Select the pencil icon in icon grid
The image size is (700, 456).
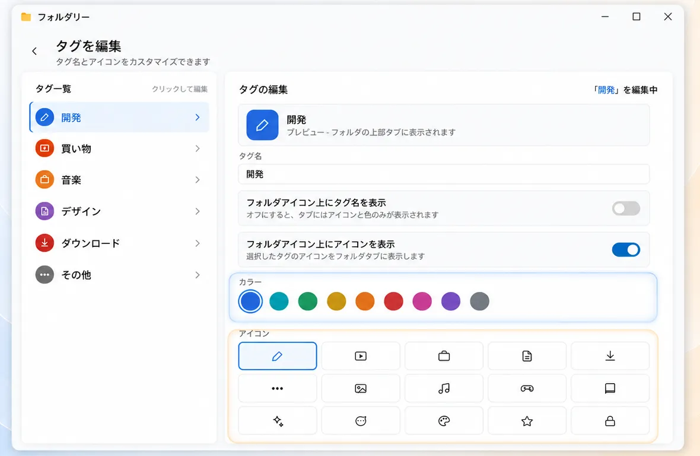pos(277,356)
